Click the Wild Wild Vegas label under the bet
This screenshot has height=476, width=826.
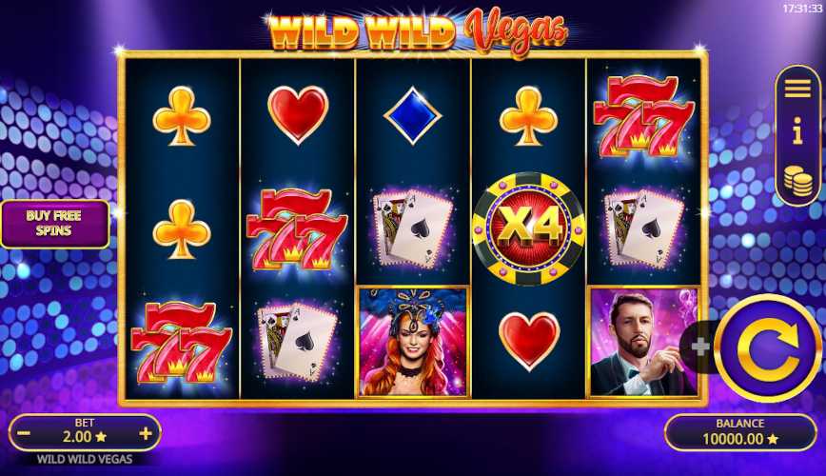tap(85, 459)
